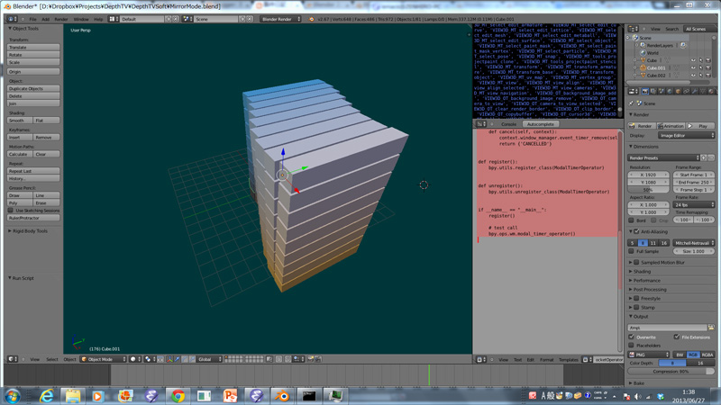Click the Render button in the properties panel
This screenshot has height=405, width=721.
(x=643, y=126)
